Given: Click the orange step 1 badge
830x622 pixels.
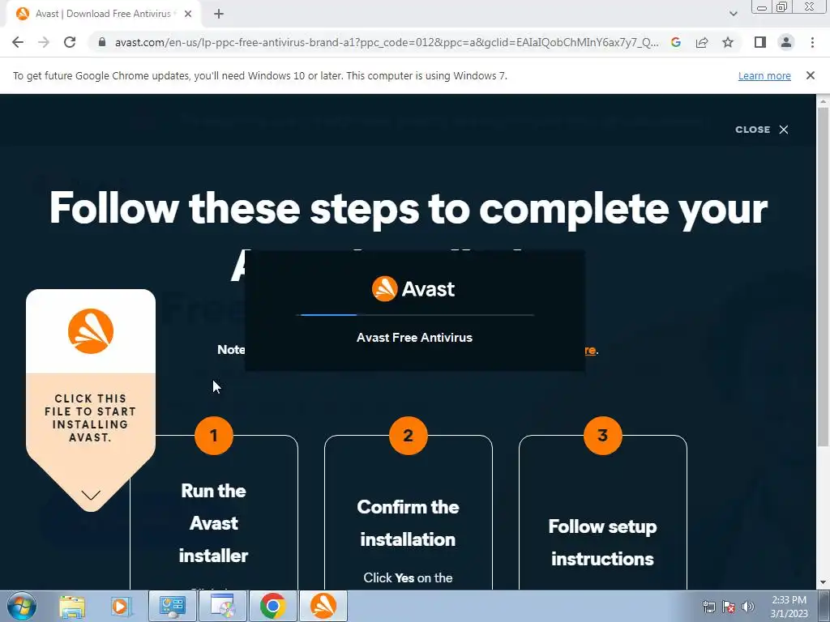Looking at the screenshot, I should [214, 435].
